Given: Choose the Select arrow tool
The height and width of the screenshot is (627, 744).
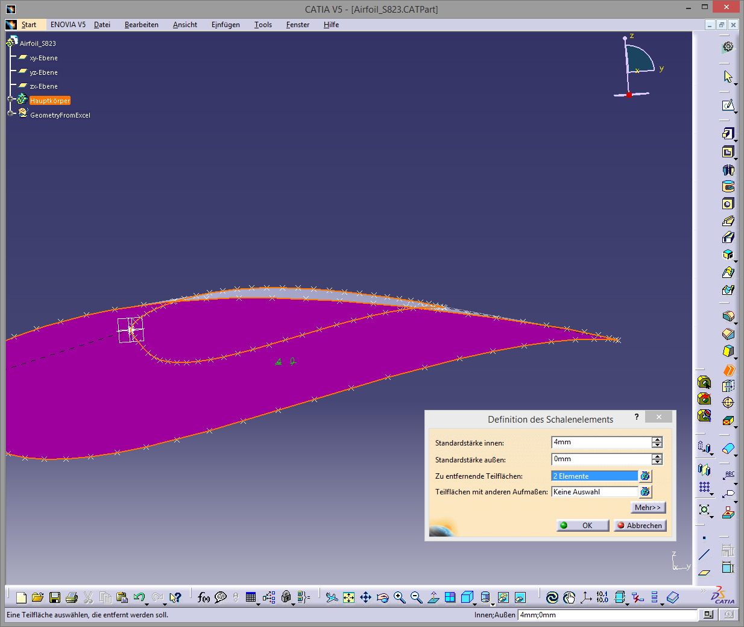Looking at the screenshot, I should 728,77.
